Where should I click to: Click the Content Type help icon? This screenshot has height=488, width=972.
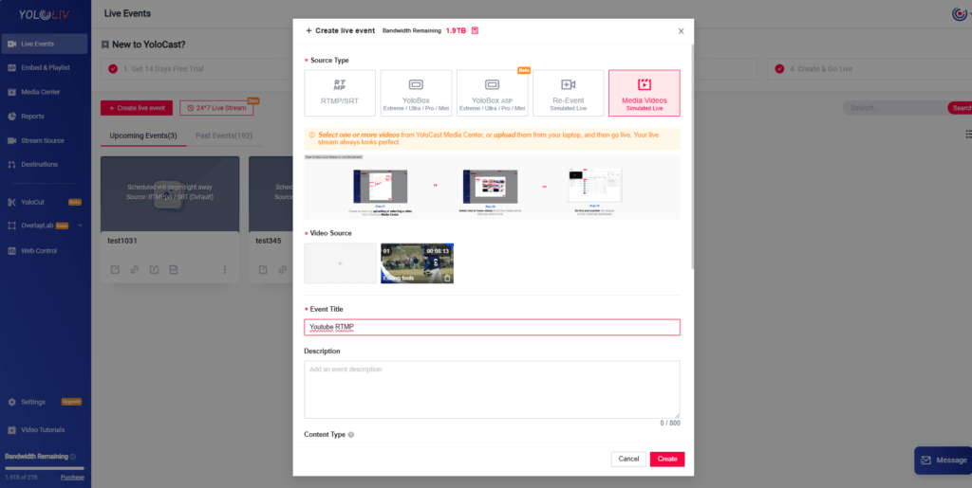(x=351, y=435)
